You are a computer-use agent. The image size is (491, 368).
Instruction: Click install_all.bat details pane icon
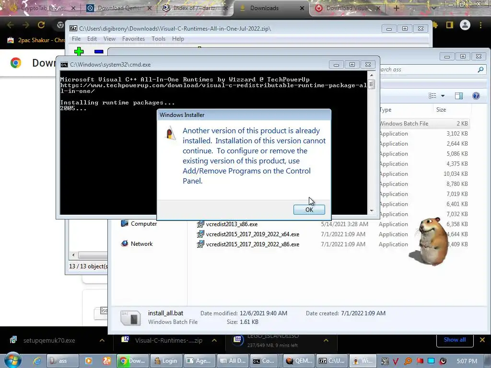[130, 317]
